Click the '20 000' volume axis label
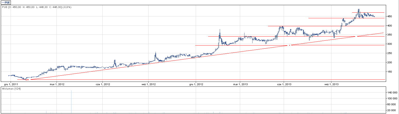The width and height of the screenshot is (399, 114). pyautogui.click(x=391, y=110)
